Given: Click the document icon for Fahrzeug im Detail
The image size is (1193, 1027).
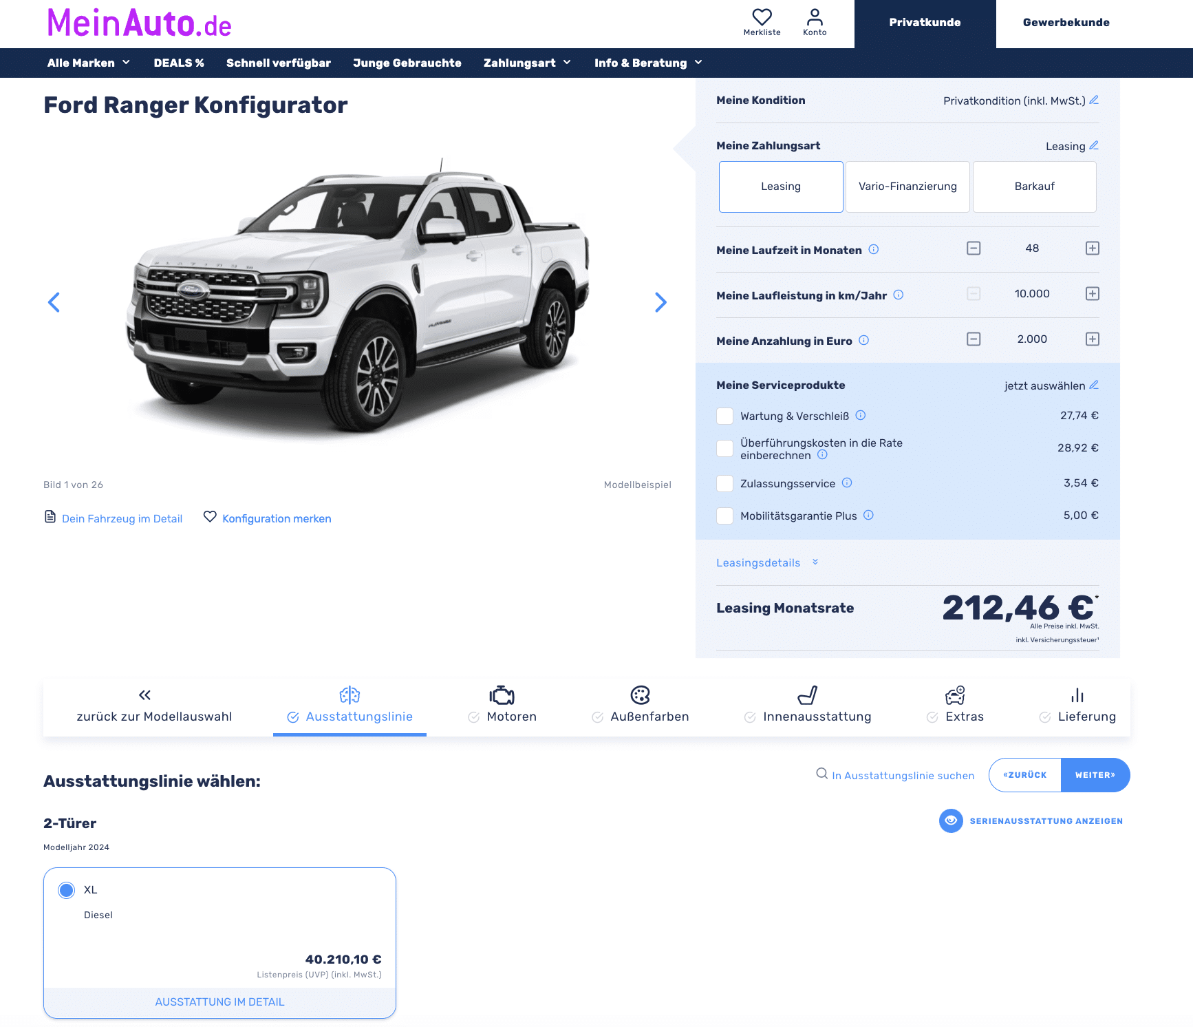Looking at the screenshot, I should pos(50,517).
